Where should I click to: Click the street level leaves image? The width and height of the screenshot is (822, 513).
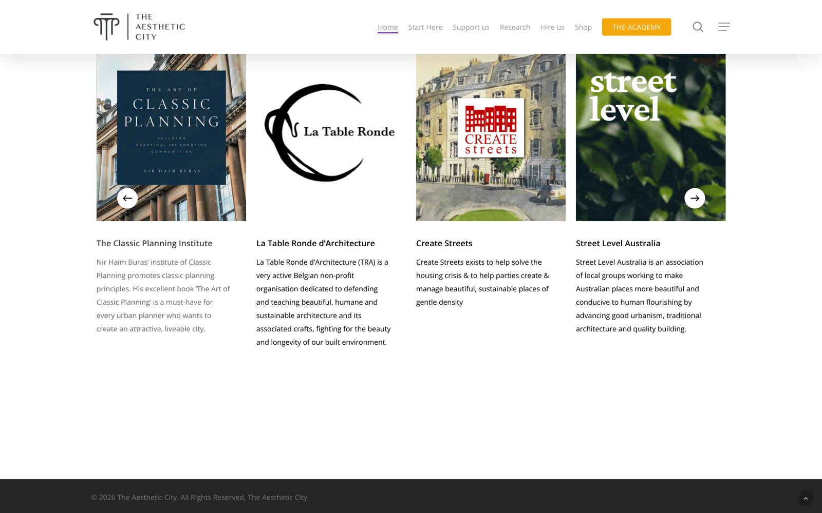(650, 137)
